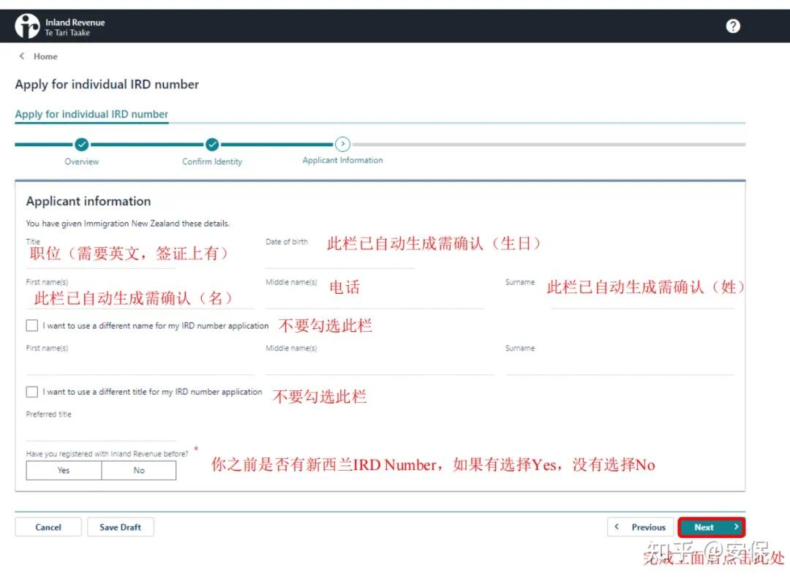790x584 pixels.
Task: Click the Cancel button
Action: click(48, 527)
